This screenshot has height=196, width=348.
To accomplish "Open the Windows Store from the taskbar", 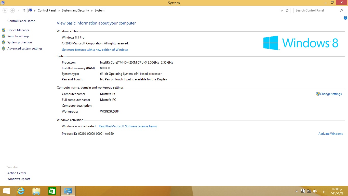I will point(52,191).
